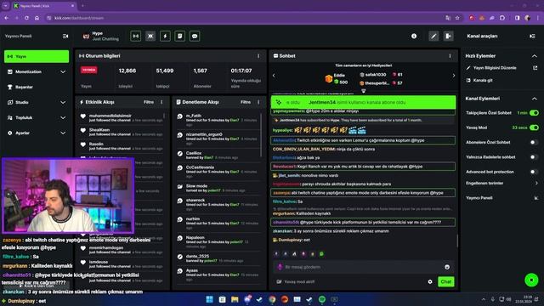
Task: Open Oturum bilgileri three-dot menu
Action: [x=258, y=56]
